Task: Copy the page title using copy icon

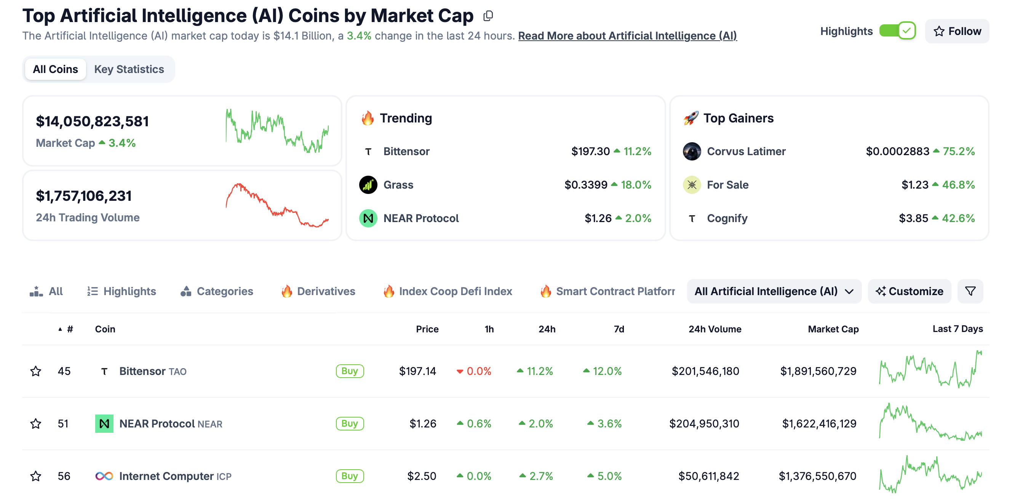Action: (x=488, y=16)
